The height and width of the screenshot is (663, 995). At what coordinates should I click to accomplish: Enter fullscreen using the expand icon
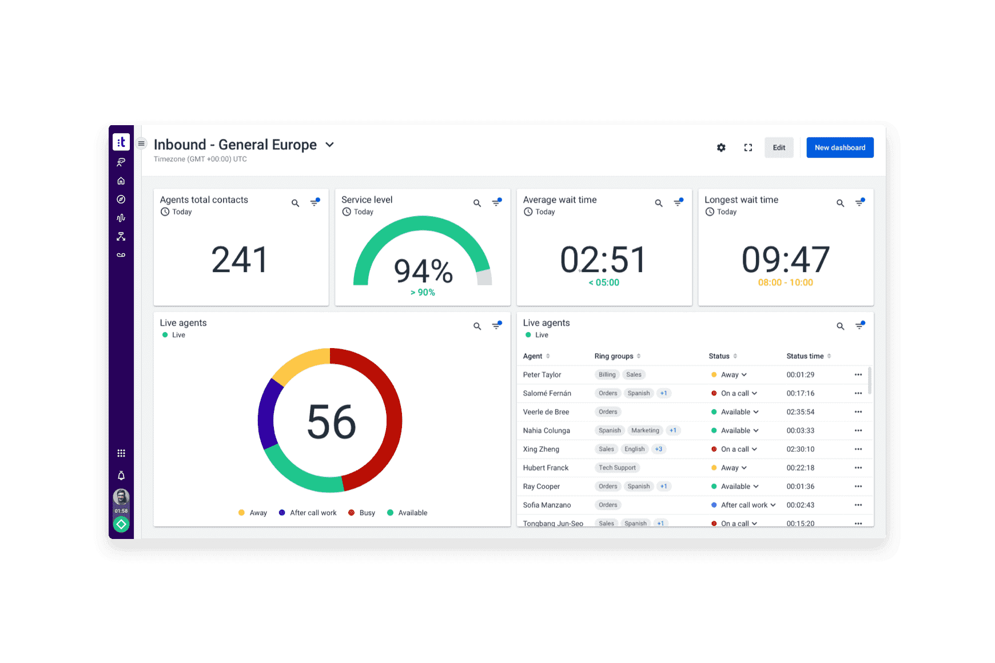click(x=748, y=147)
